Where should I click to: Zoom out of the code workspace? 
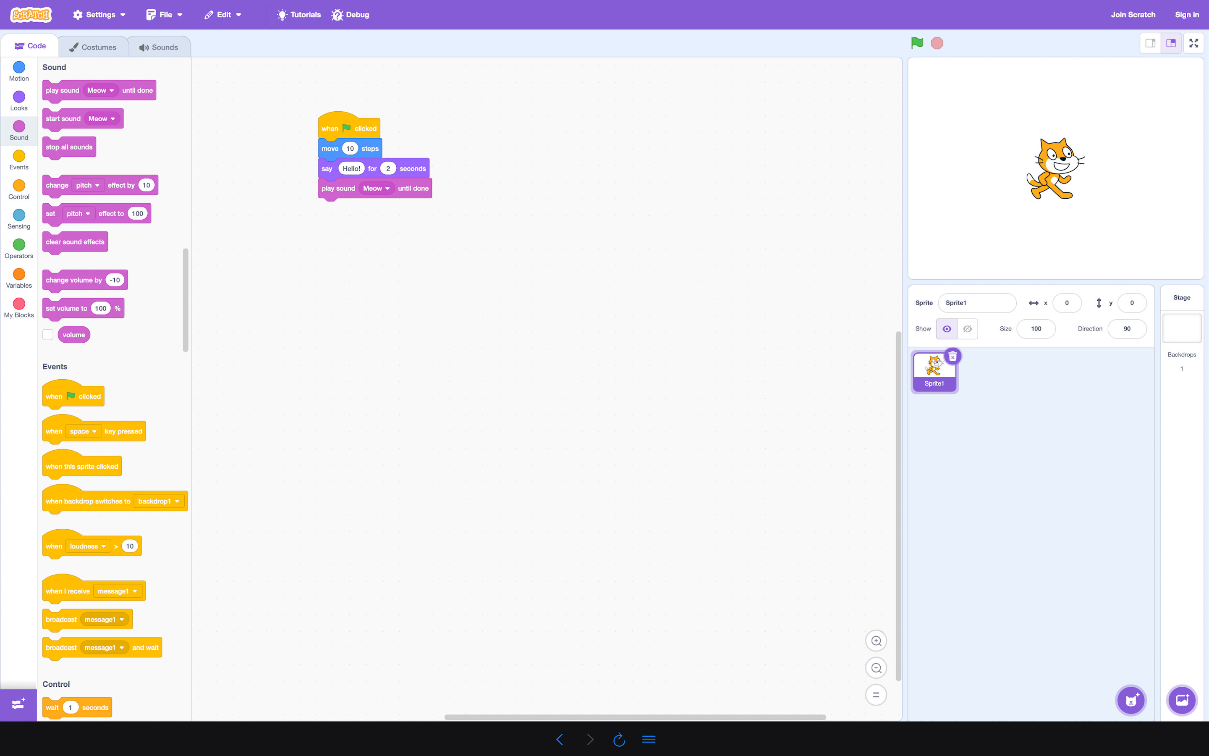coord(876,668)
